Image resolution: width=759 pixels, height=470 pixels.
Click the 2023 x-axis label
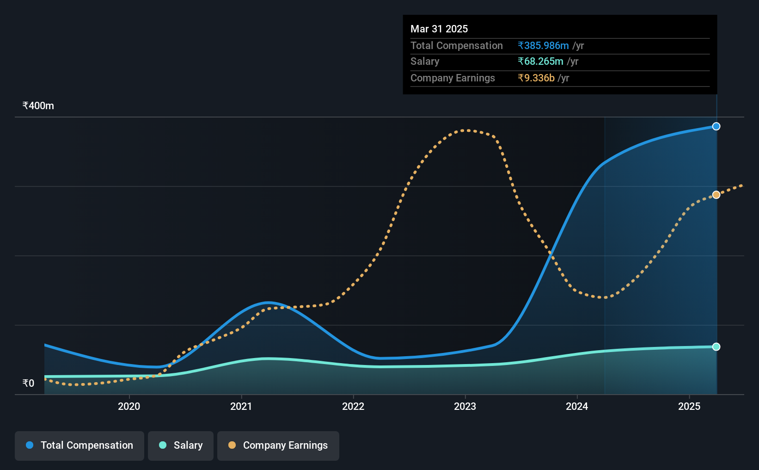point(465,406)
